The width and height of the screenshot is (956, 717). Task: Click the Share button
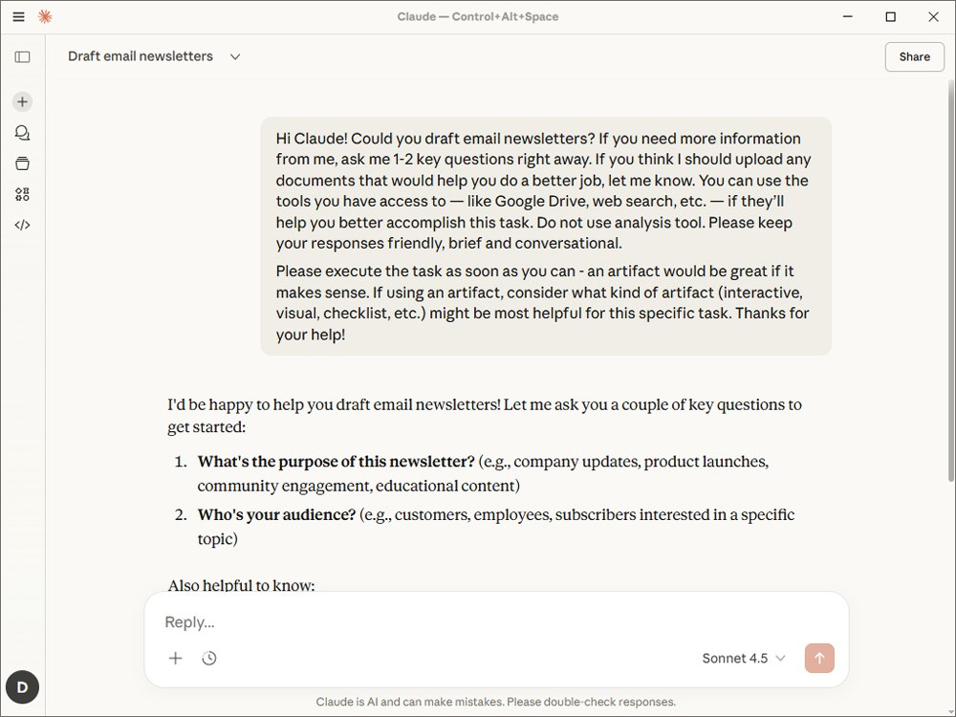[914, 56]
